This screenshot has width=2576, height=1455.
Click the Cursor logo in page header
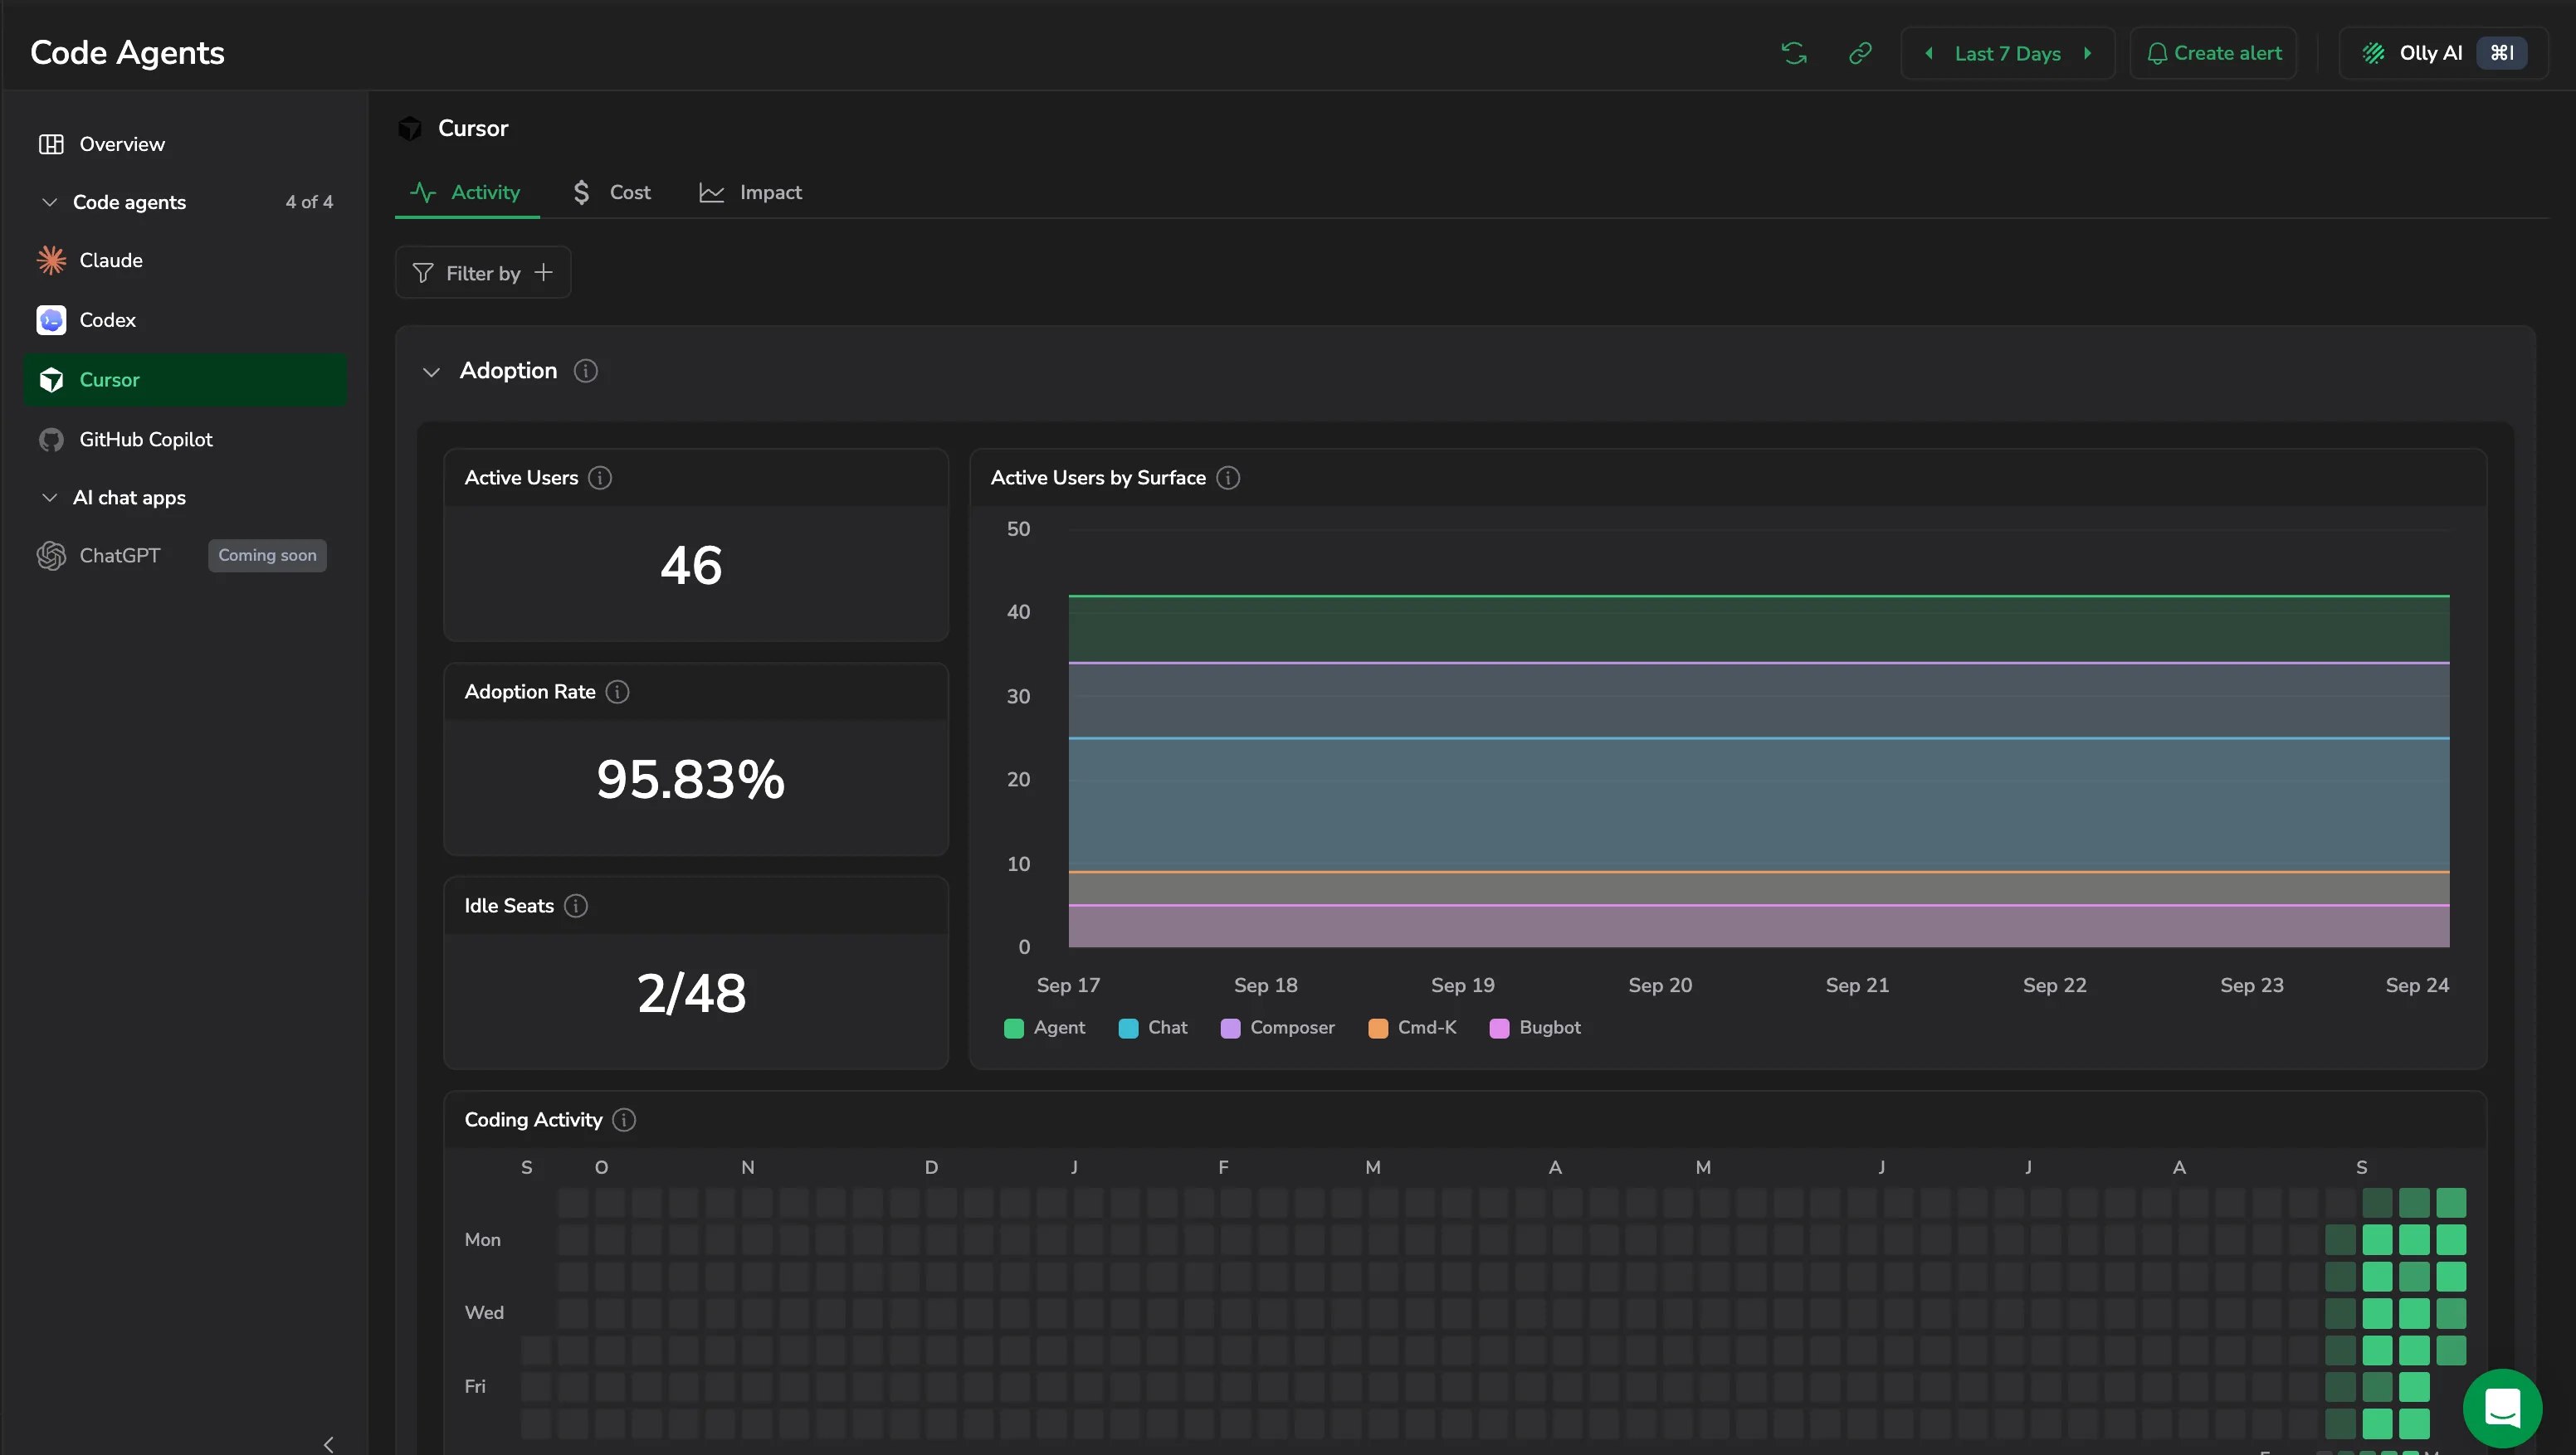410,128
